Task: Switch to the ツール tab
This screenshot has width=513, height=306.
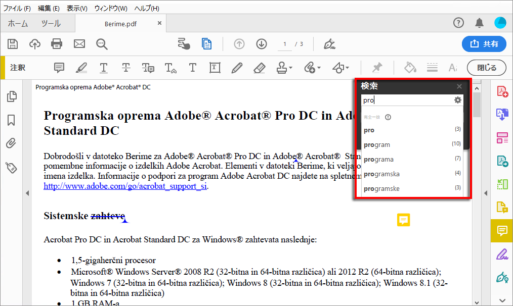Action: pos(51,24)
